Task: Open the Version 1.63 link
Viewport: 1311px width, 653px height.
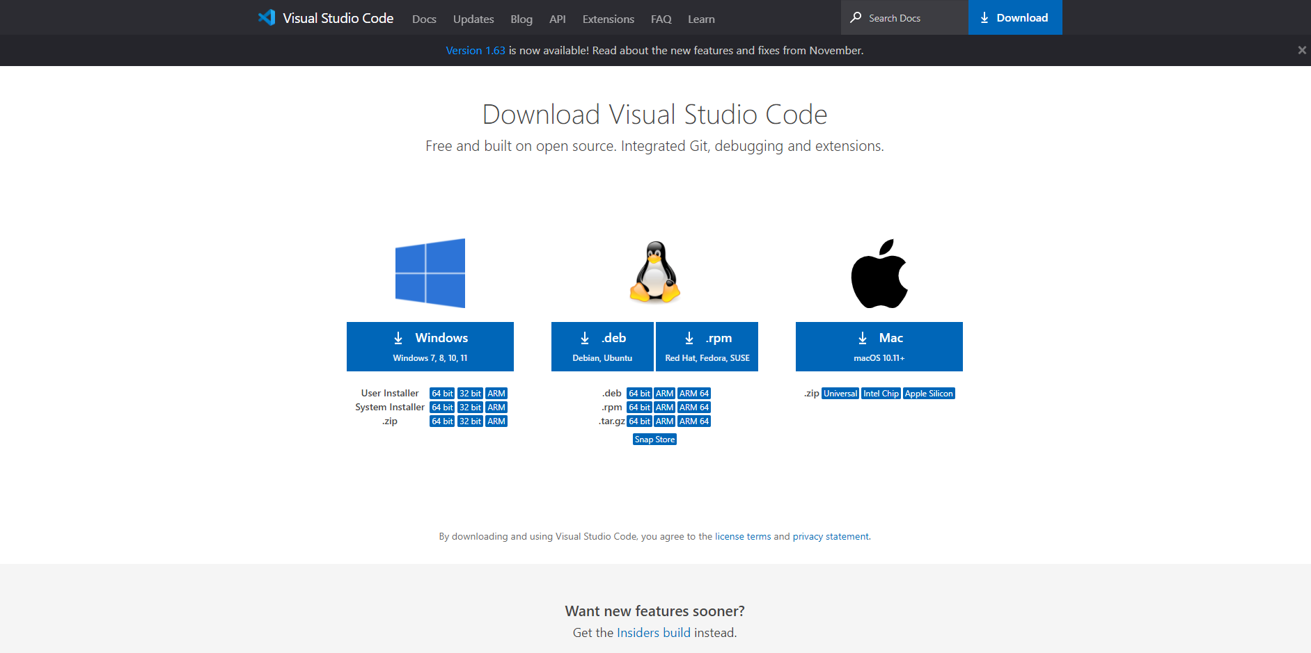Action: (476, 50)
